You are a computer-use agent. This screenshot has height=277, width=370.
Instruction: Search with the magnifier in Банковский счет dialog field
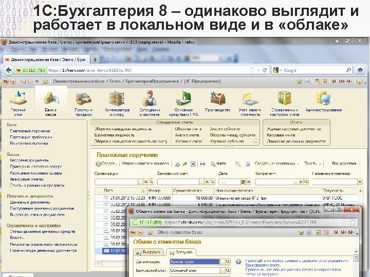pos(228,270)
